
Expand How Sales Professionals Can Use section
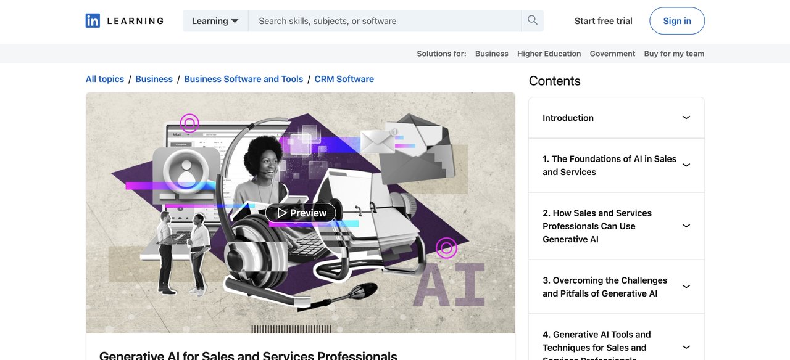(x=617, y=226)
